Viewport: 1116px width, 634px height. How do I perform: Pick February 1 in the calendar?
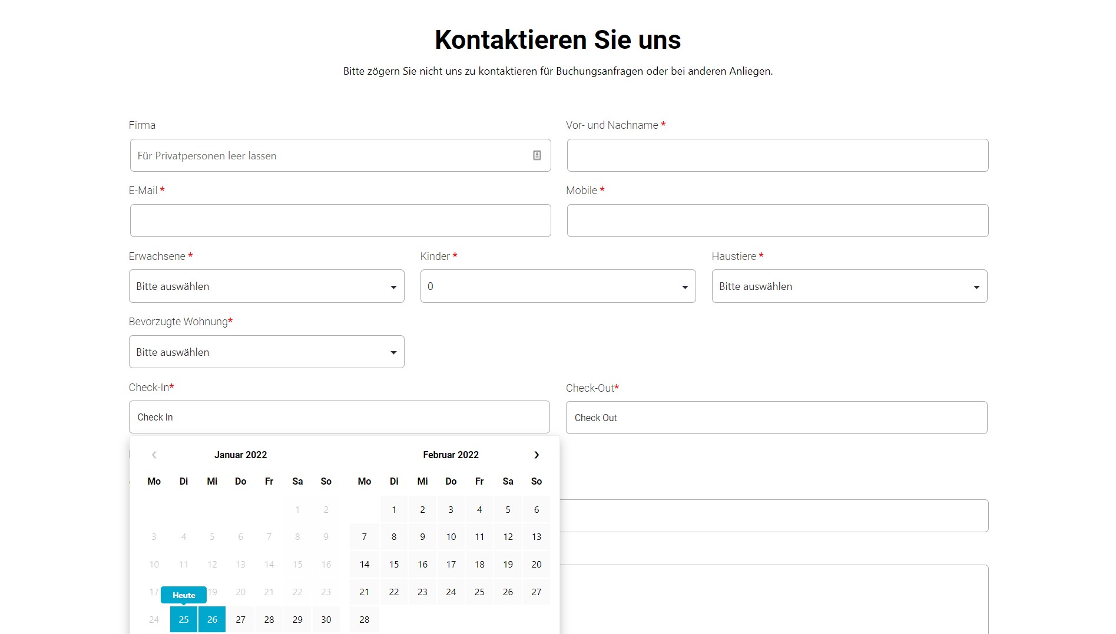point(394,509)
